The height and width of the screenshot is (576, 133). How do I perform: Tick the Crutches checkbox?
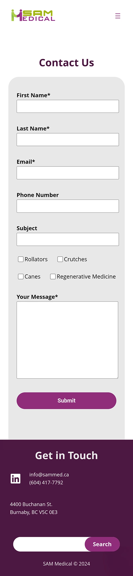tap(60, 259)
